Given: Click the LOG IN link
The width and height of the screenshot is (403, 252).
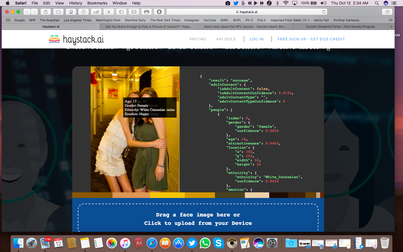Looking at the screenshot, I should pyautogui.click(x=257, y=39).
